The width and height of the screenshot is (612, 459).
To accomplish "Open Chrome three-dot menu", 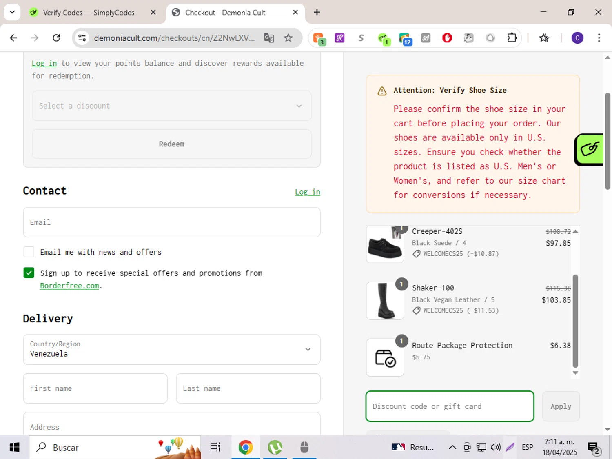I will 599,38.
